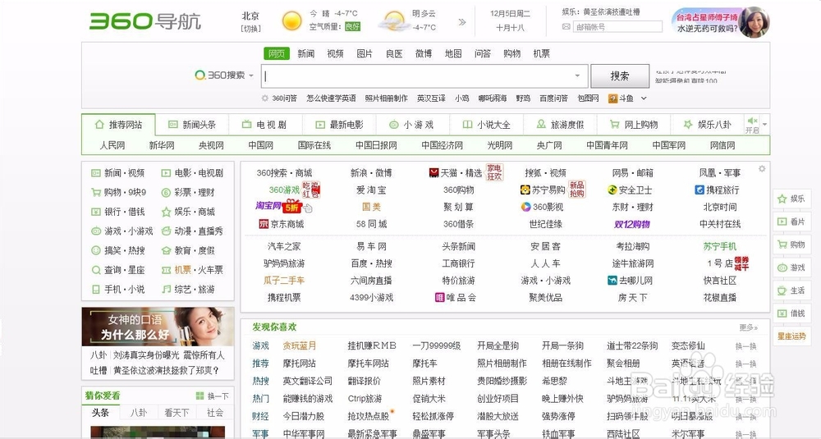
Task: Open search suggestions dropdown arrow in box
Action: pyautogui.click(x=577, y=75)
